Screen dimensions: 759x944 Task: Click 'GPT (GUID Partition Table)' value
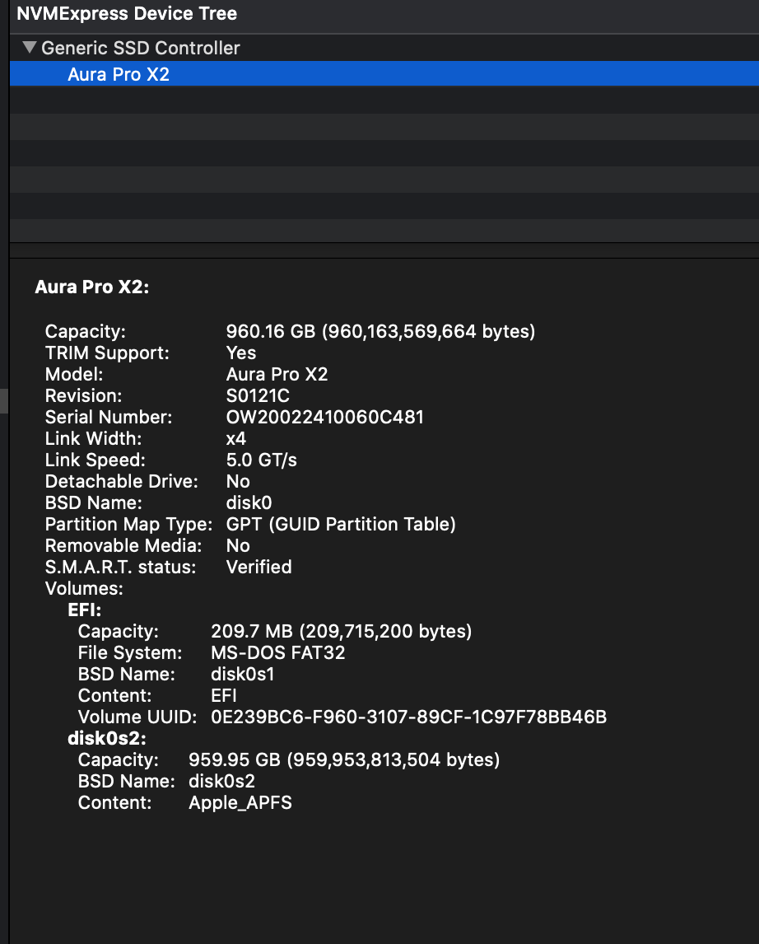(x=341, y=525)
